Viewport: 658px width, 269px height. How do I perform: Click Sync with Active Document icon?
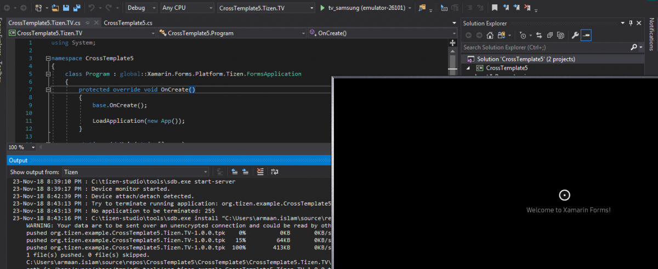click(x=538, y=36)
